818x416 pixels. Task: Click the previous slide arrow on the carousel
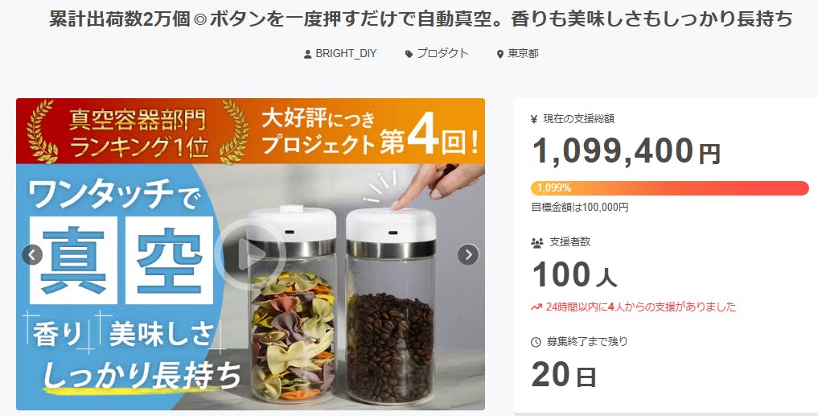[x=32, y=255]
